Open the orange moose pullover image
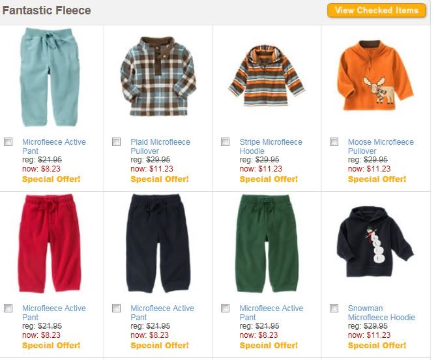Screen dimensions: 438x360 pyautogui.click(x=375, y=78)
